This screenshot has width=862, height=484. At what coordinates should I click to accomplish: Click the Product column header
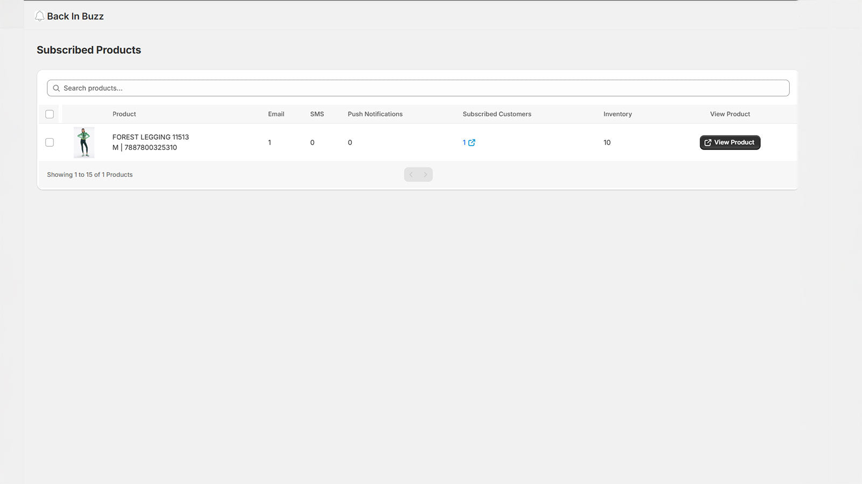click(x=124, y=114)
